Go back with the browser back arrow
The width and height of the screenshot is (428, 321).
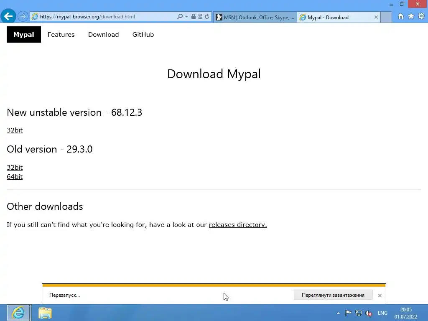click(x=8, y=16)
